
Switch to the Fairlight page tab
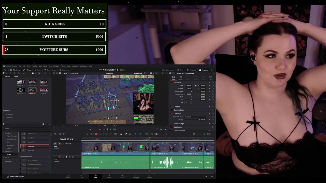click(136, 176)
